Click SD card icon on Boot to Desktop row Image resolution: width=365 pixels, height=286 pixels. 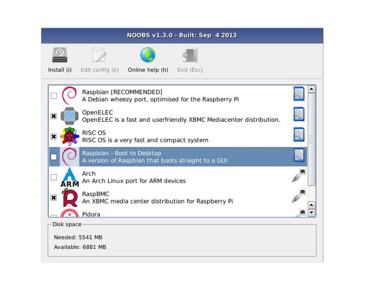[x=299, y=155]
